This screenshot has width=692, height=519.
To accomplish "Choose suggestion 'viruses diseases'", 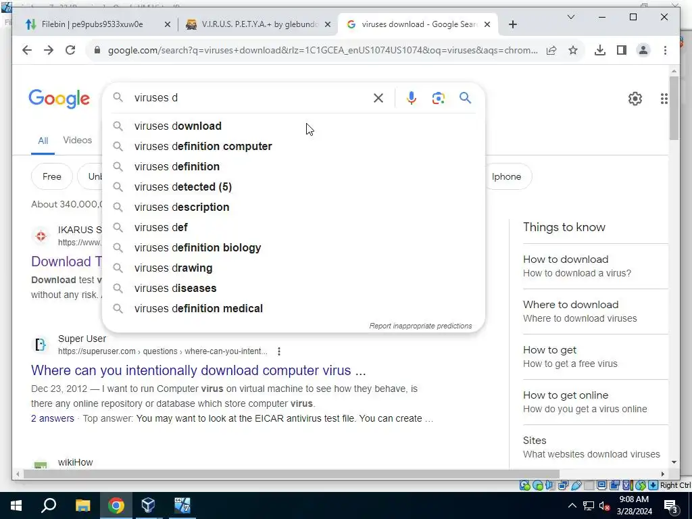I will click(x=293, y=288).
